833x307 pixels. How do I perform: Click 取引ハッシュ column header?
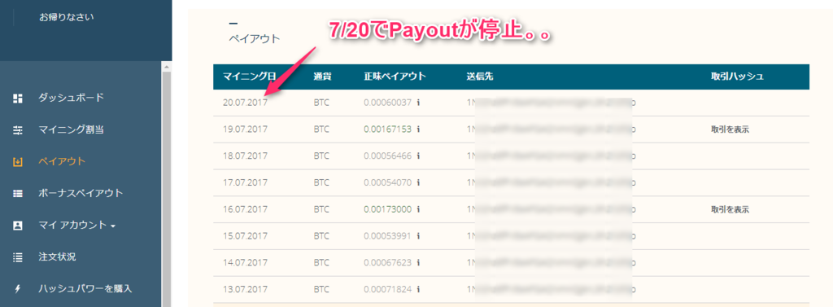[737, 76]
